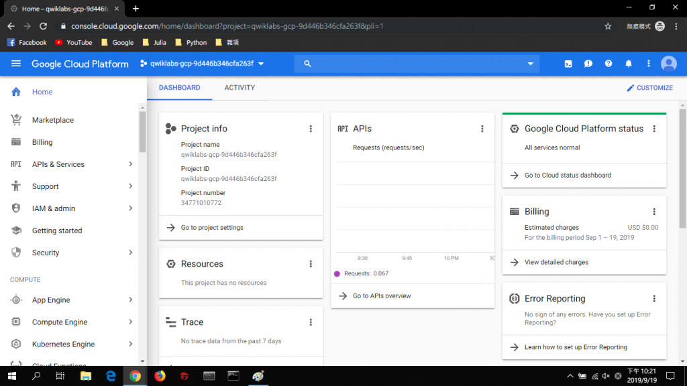Switch to the DASHBOARD tab
687x386 pixels.
180,88
